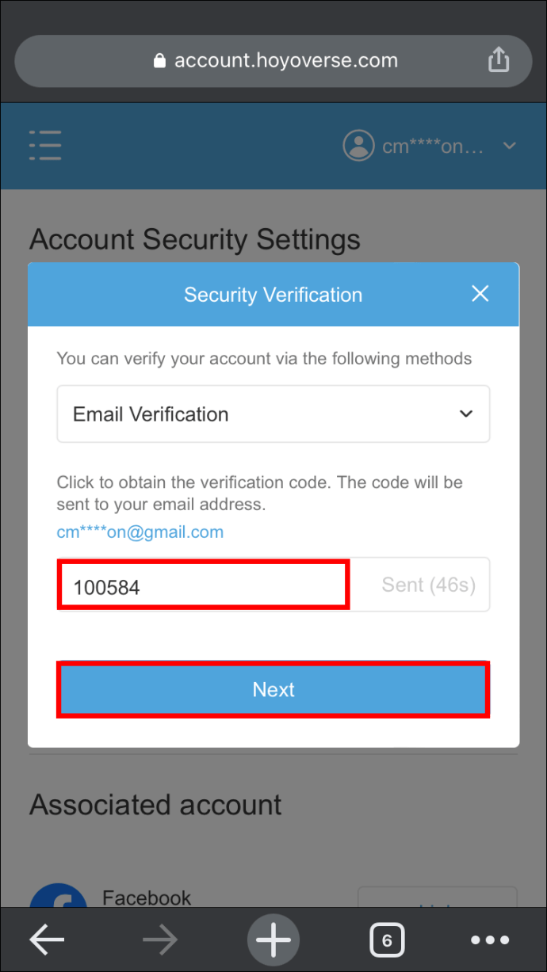
Task: Focus the verification code input field
Action: 204,586
